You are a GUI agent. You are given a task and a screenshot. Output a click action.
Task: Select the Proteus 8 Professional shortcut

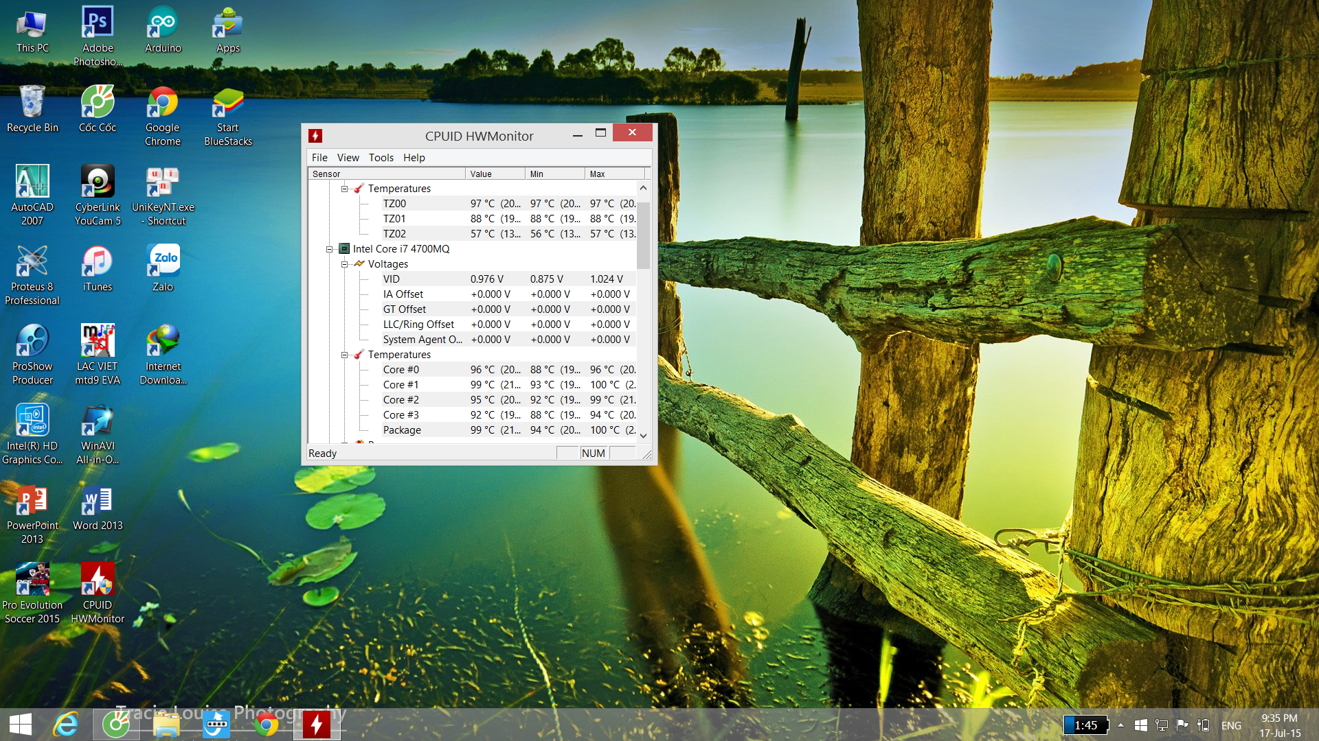[x=32, y=276]
